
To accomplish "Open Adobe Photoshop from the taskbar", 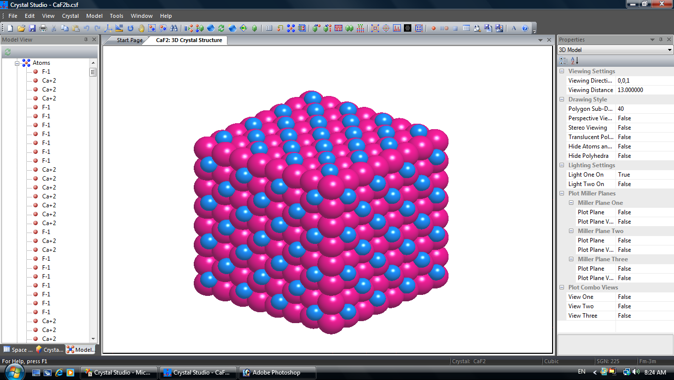I will coord(276,373).
